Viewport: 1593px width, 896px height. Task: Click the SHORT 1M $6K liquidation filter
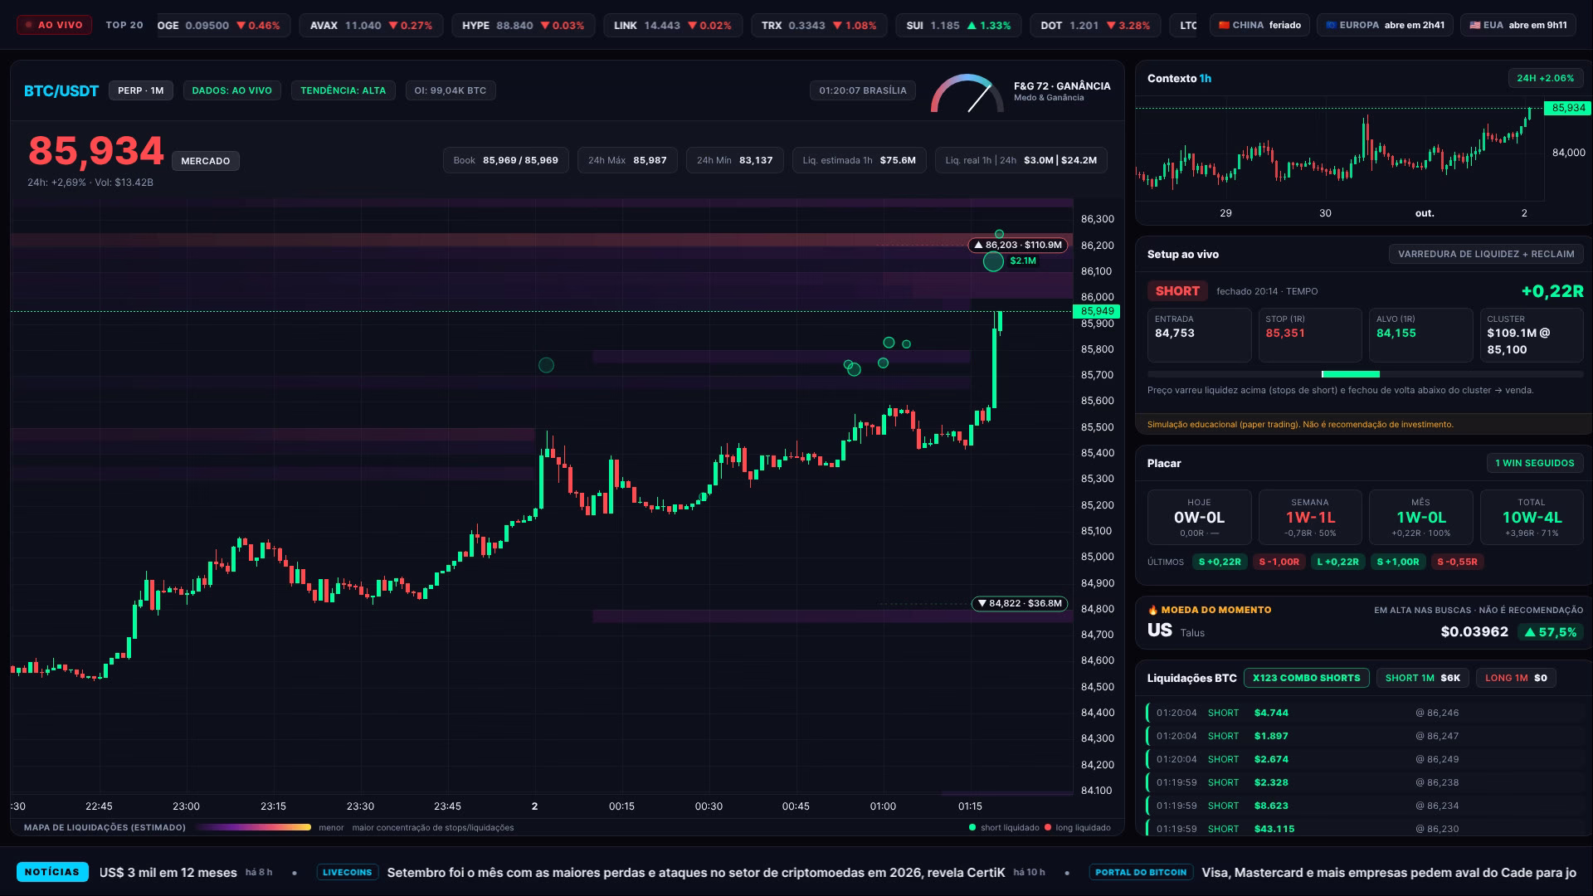pyautogui.click(x=1422, y=678)
